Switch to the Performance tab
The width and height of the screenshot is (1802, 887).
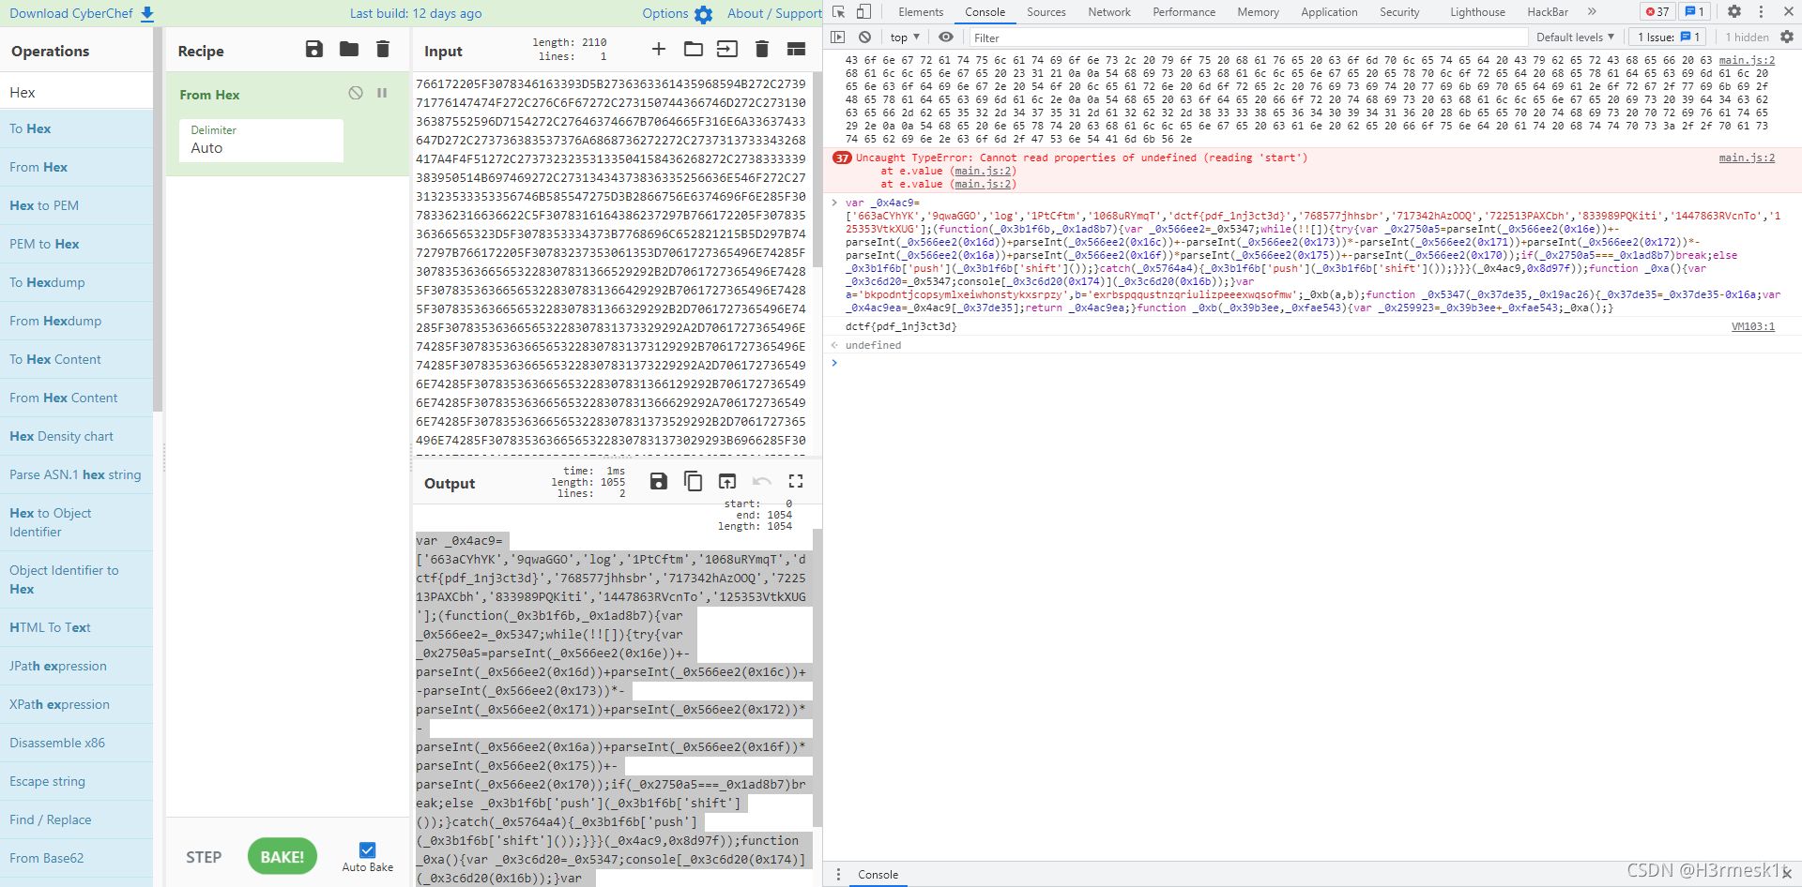(x=1184, y=12)
